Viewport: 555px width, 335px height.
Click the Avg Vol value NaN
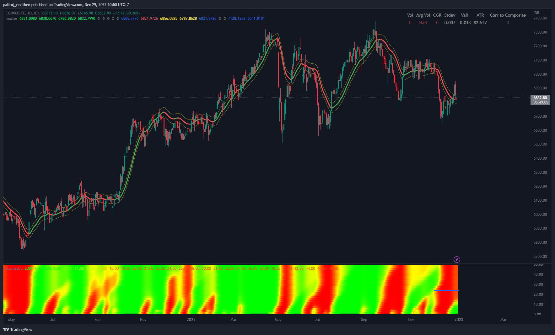point(423,23)
